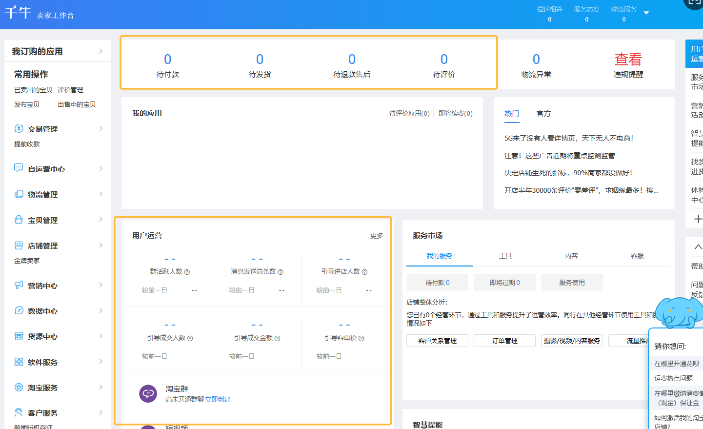Click the 服务使用 button
The height and width of the screenshot is (429, 703).
point(572,282)
